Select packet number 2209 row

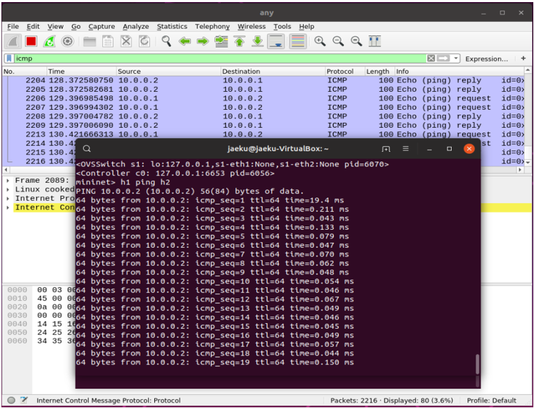point(264,125)
